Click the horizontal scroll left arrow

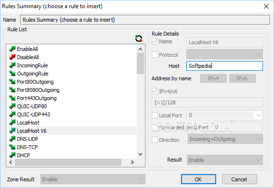11,162
